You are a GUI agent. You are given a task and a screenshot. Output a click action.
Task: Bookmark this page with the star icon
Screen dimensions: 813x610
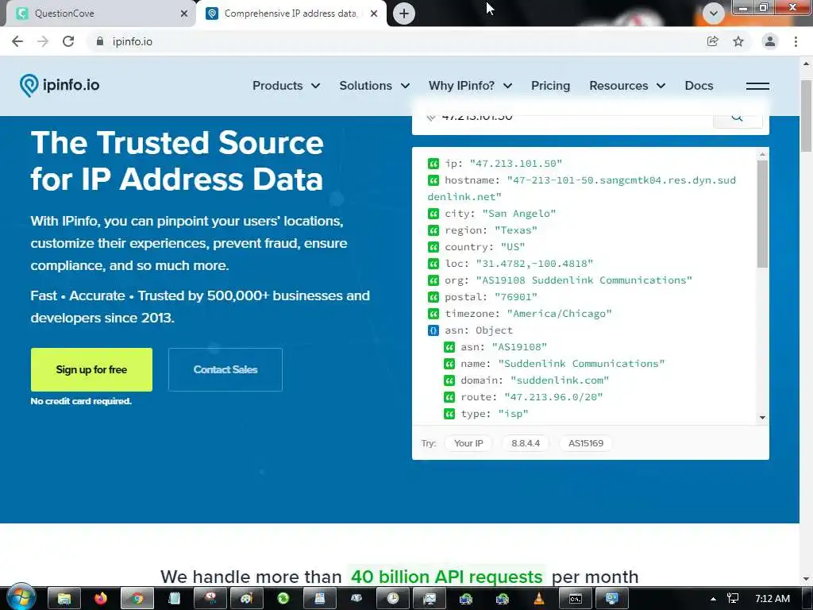tap(738, 41)
